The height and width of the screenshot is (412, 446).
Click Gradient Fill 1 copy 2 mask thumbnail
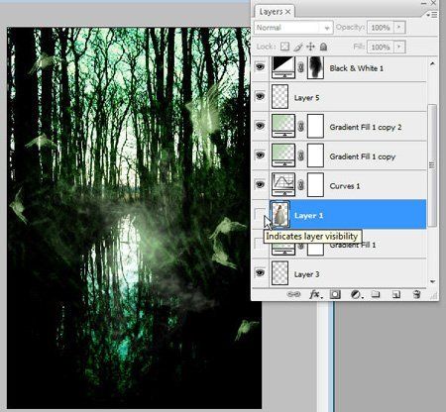coord(315,126)
